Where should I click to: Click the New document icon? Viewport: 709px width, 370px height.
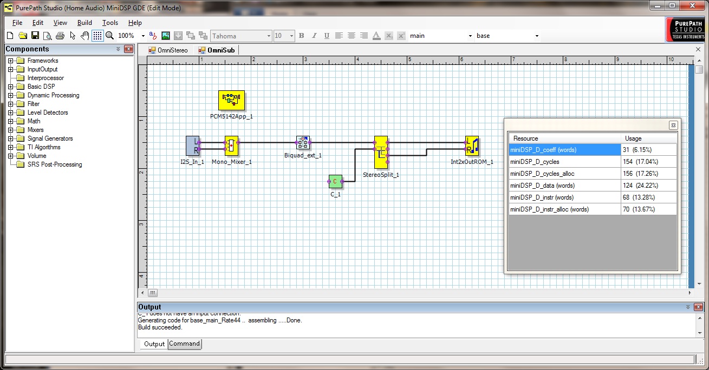10,36
